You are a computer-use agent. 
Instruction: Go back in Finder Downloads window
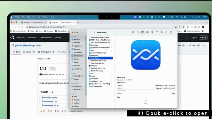pos(90,32)
